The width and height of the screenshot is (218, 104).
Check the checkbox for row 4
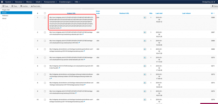(45, 49)
